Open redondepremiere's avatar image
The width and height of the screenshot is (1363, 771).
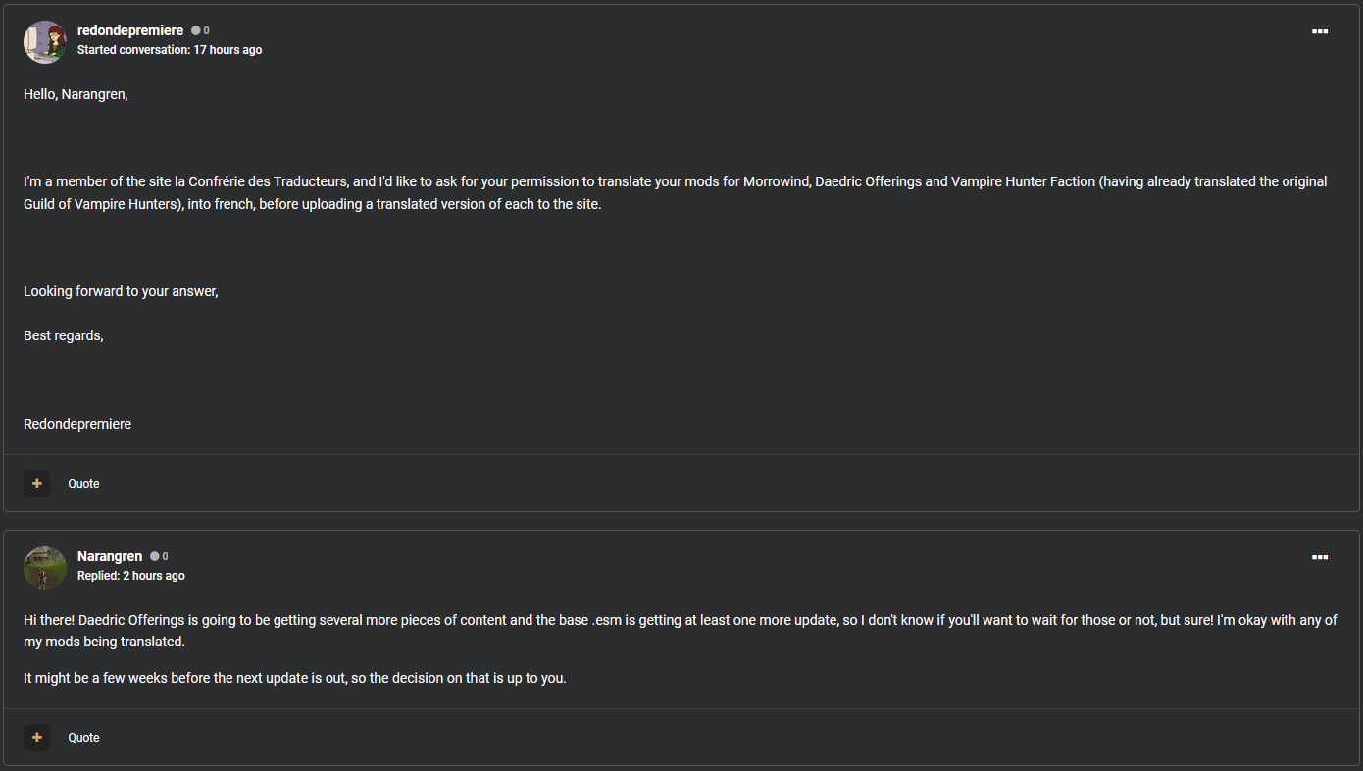click(45, 42)
